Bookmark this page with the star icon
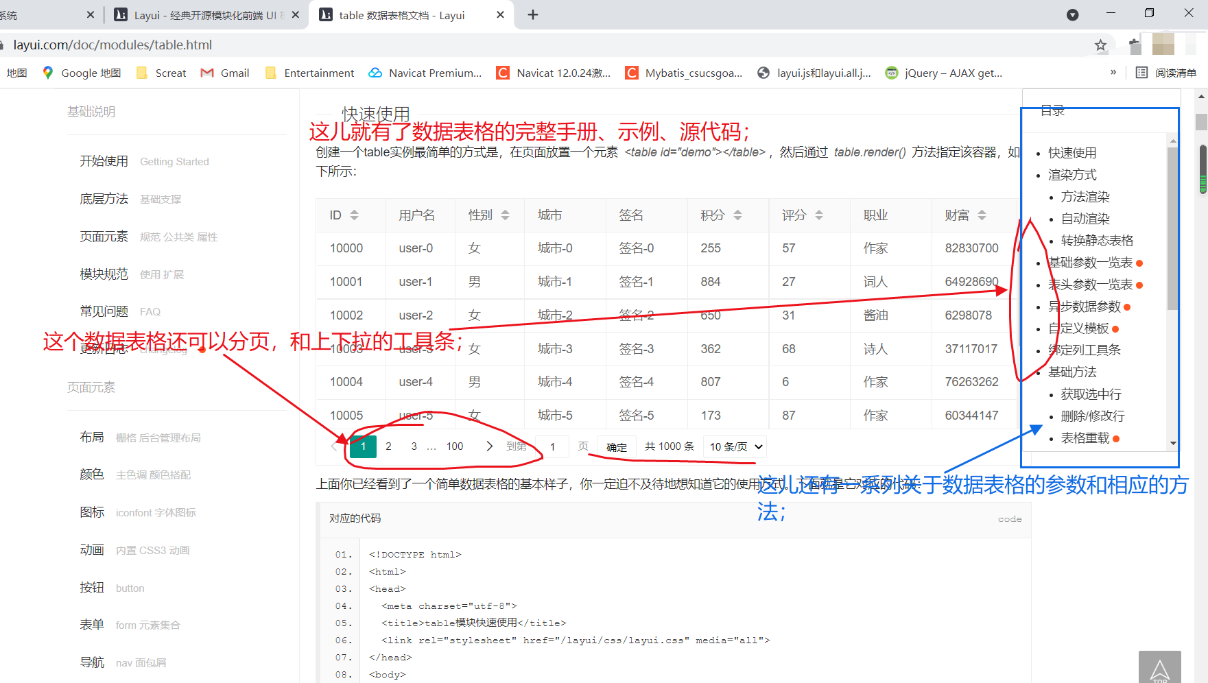The height and width of the screenshot is (683, 1208). point(1100,45)
